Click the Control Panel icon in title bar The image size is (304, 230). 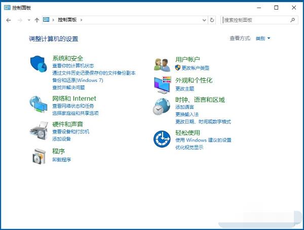click(x=8, y=8)
